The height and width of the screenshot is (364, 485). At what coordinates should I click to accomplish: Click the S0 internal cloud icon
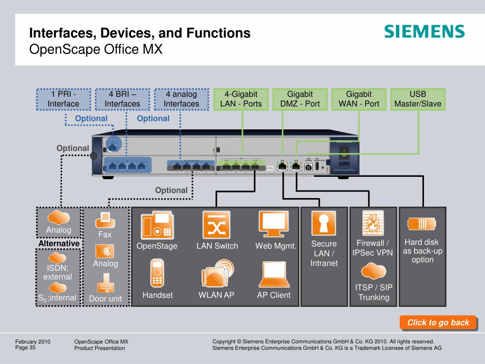point(57,288)
